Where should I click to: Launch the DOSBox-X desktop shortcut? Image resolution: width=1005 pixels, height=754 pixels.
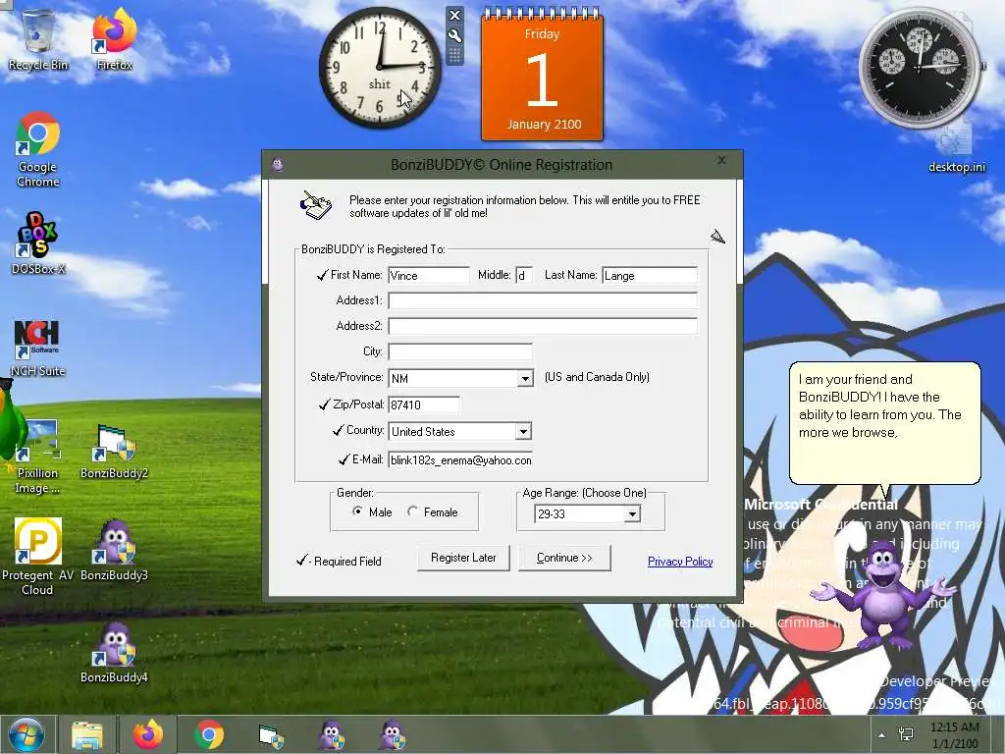(x=38, y=243)
